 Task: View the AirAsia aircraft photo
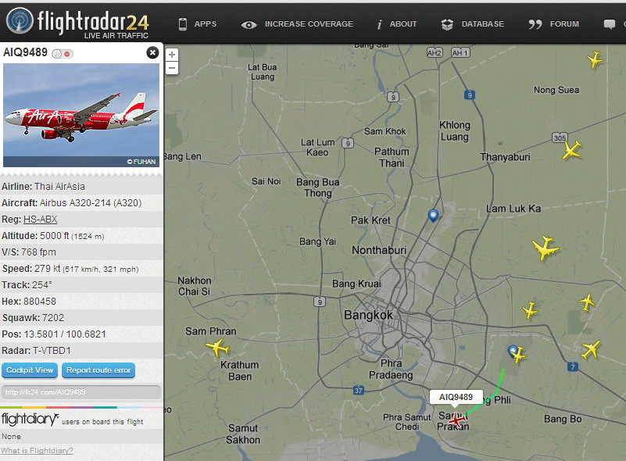(81, 115)
